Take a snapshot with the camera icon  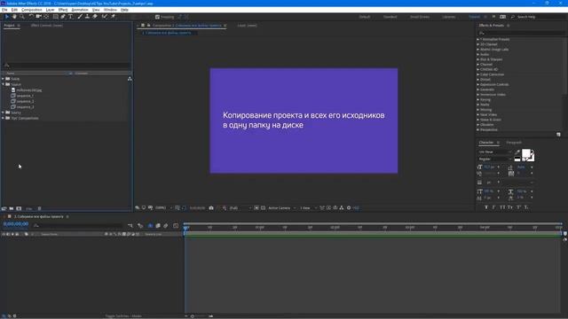[x=211, y=208]
